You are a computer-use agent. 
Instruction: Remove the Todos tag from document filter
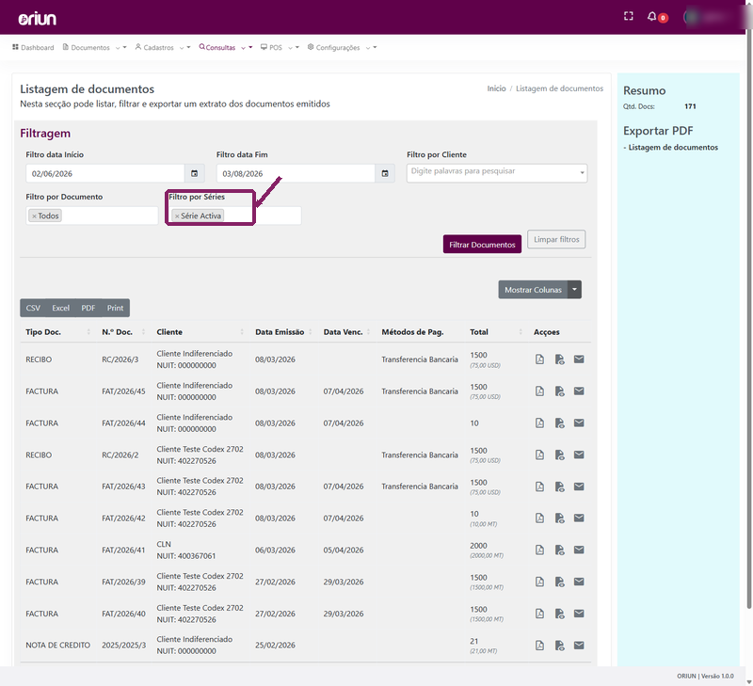pyautogui.click(x=34, y=216)
